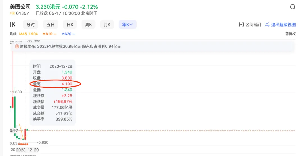Select the 周K chart tab
The height and width of the screenshot is (156, 302).
pos(88,25)
